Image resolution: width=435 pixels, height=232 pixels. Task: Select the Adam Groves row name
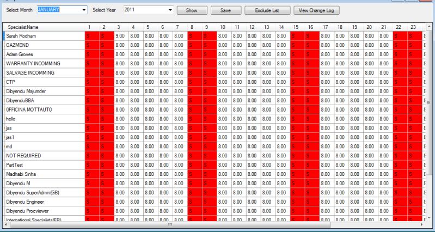20,54
